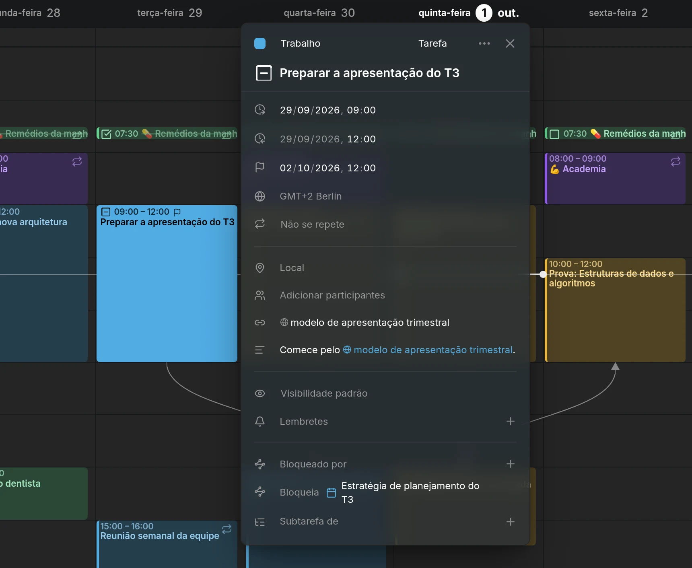The width and height of the screenshot is (692, 568).
Task: Close the task details popup
Action: (510, 43)
